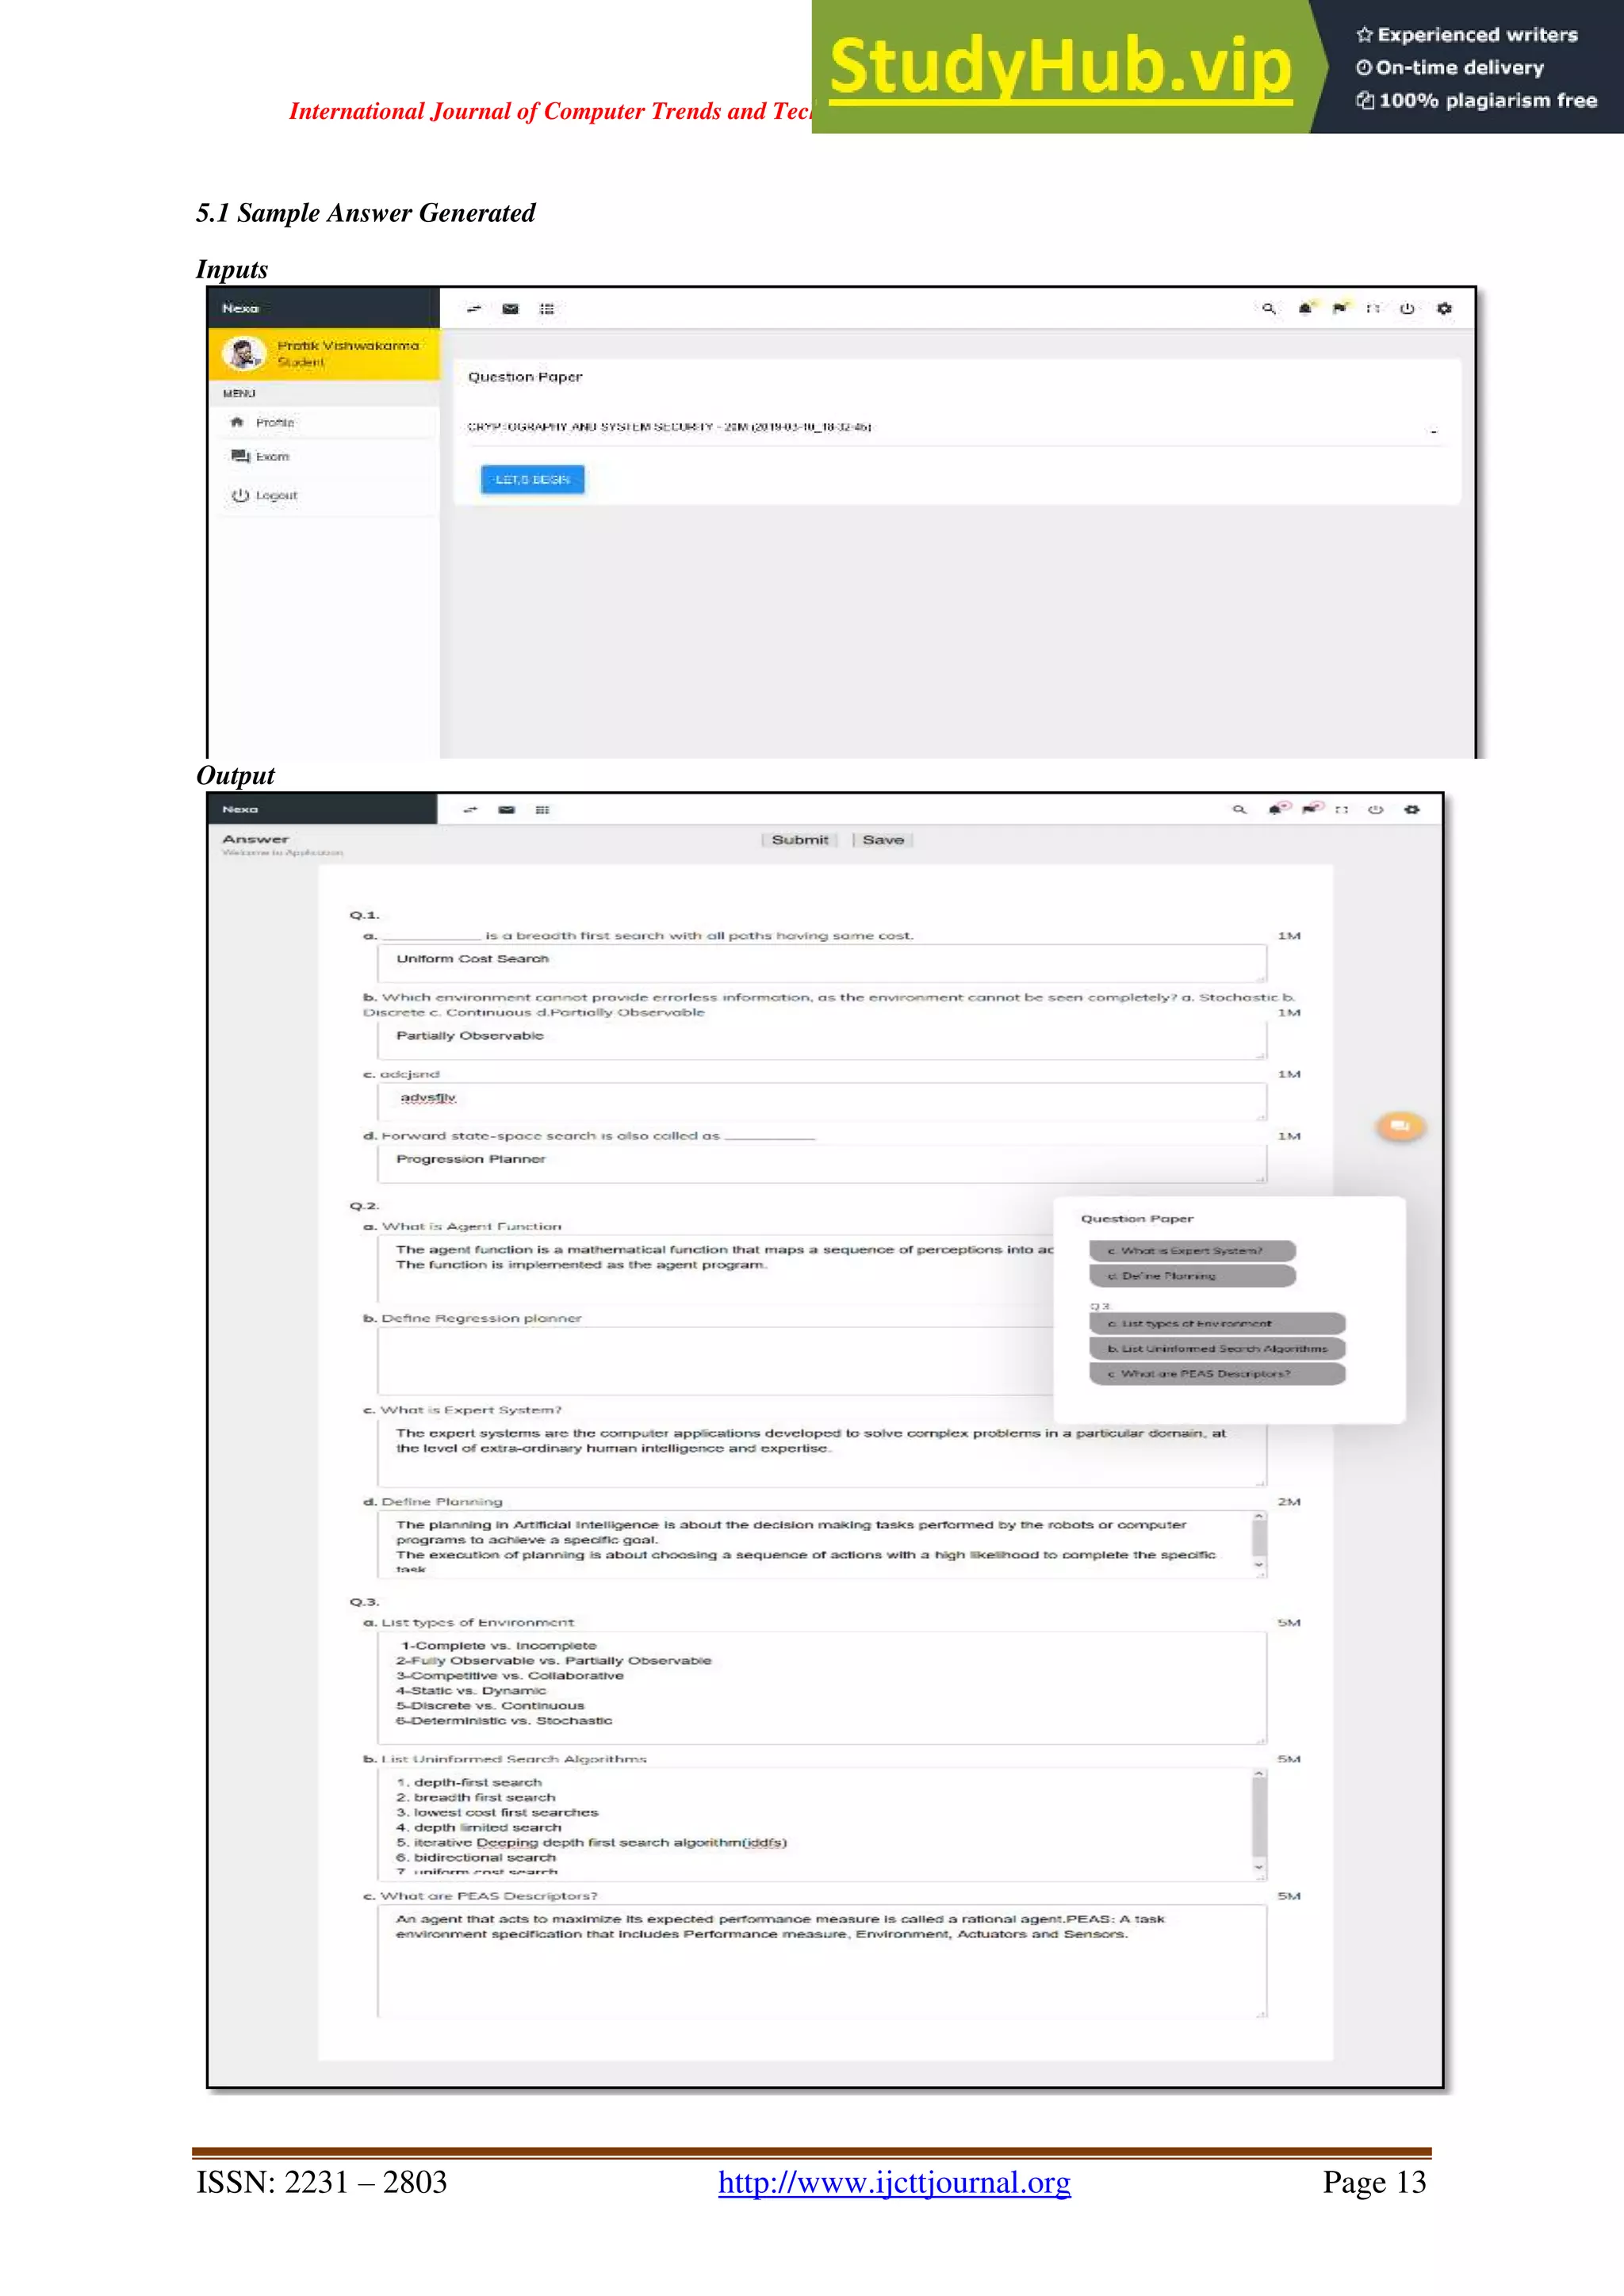Open notifications bell in Output toolbar

pos(1277,809)
